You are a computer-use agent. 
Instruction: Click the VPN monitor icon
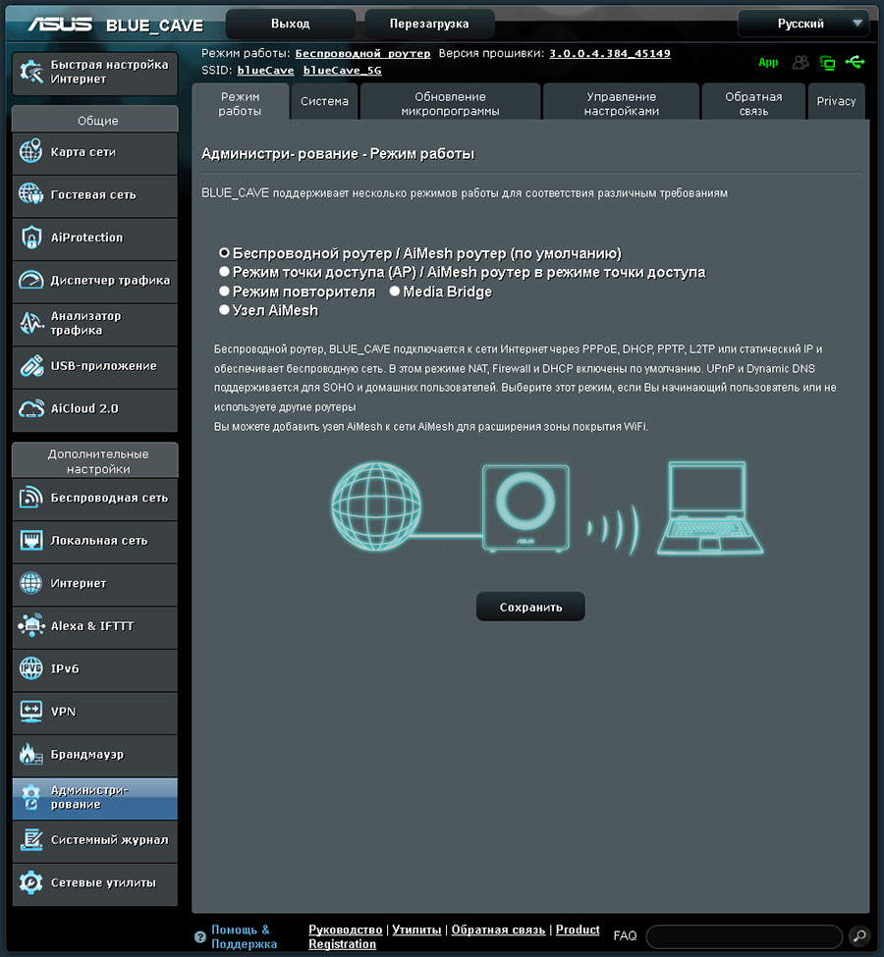pyautogui.click(x=30, y=711)
